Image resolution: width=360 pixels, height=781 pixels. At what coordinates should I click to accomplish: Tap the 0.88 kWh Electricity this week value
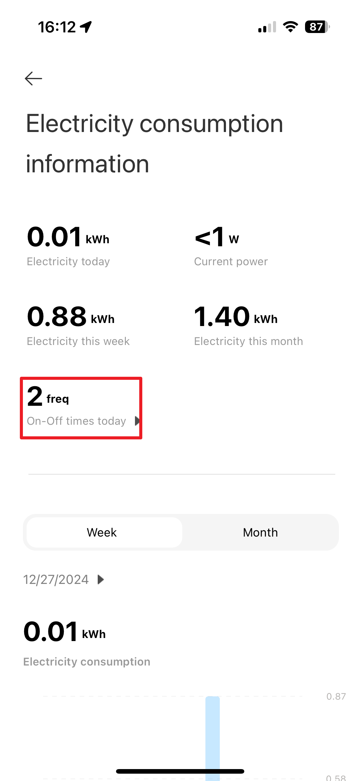pos(71,317)
